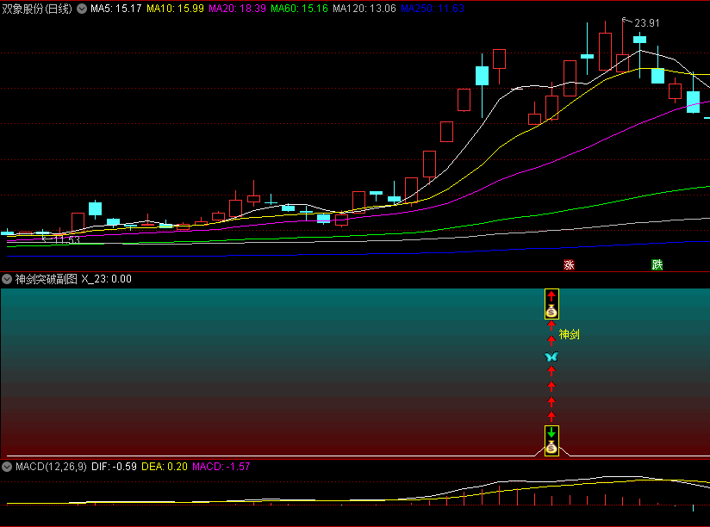This screenshot has height=527, width=710.
Task: Click the 11.53 low price label
Action: pyautogui.click(x=66, y=239)
